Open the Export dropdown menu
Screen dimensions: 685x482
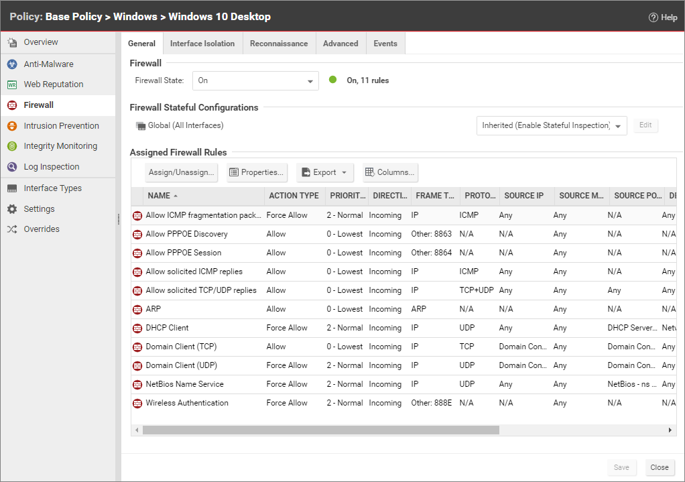[324, 172]
